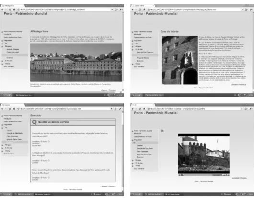
Task: Open Igreja de Miragaia in the Alfândega Nova sidebar
Action: [x=13, y=49]
